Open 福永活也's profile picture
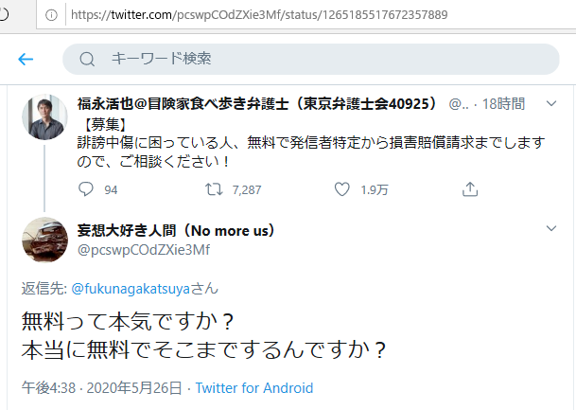This screenshot has width=576, height=410. [x=44, y=116]
